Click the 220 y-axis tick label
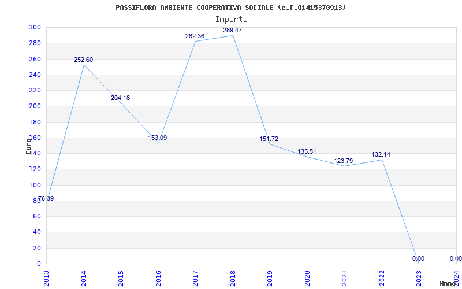The width and height of the screenshot is (462, 289). [x=35, y=91]
